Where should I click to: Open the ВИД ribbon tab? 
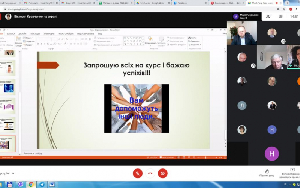click(x=100, y=33)
